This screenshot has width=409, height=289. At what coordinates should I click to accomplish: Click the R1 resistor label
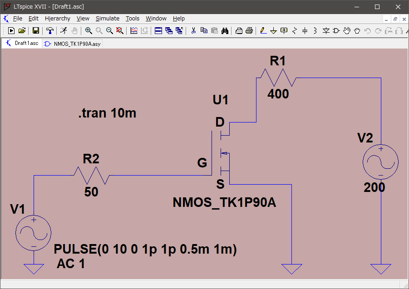[277, 61]
